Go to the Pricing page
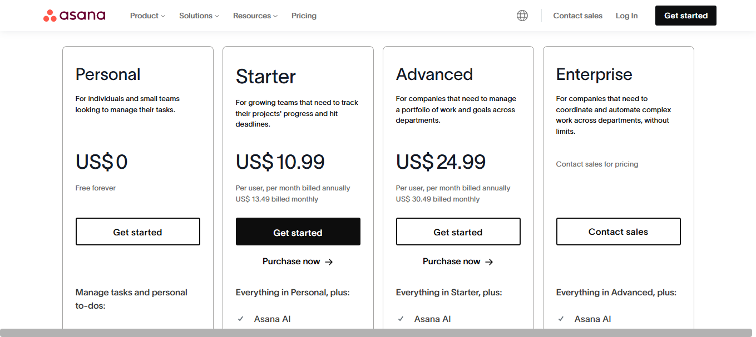The width and height of the screenshot is (756, 337). pyautogui.click(x=304, y=16)
